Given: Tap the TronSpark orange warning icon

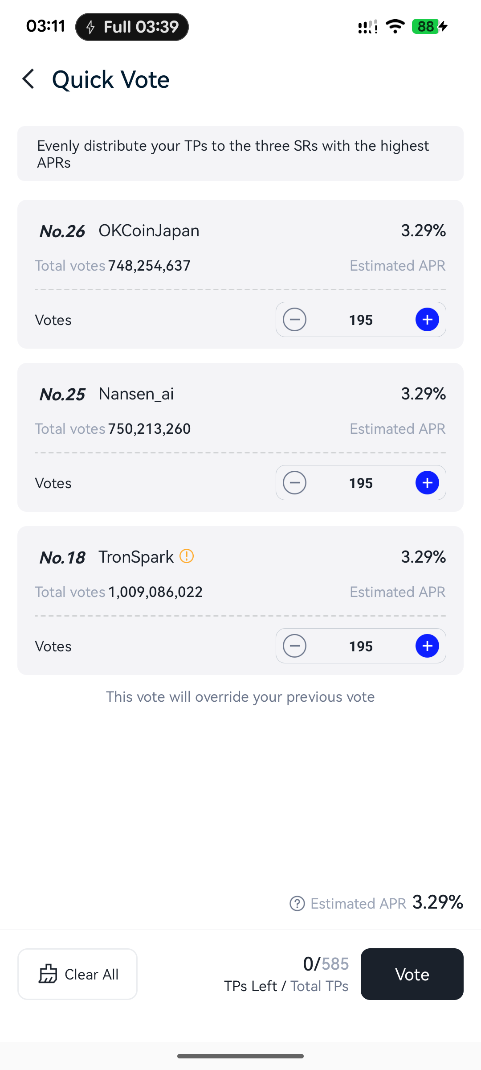Looking at the screenshot, I should tap(187, 556).
